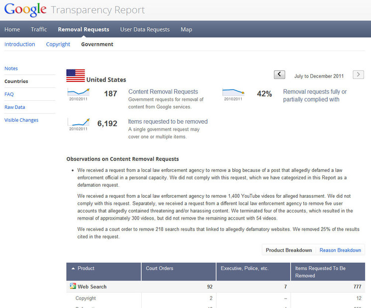Sort by Executive, Police, etc. column
This screenshot has width=371, height=308.
(x=253, y=272)
